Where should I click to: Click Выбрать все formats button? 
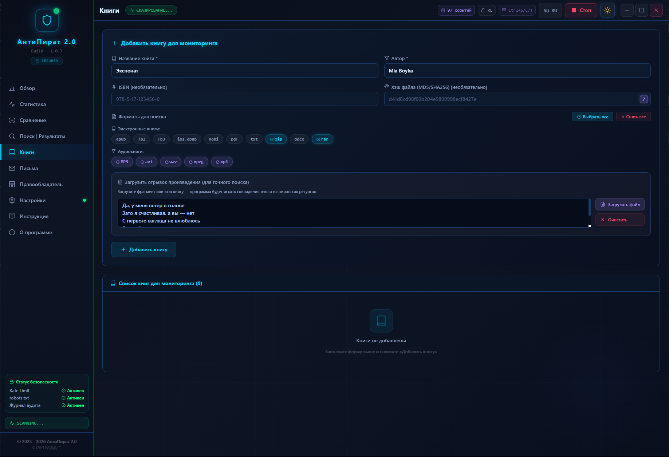click(593, 117)
